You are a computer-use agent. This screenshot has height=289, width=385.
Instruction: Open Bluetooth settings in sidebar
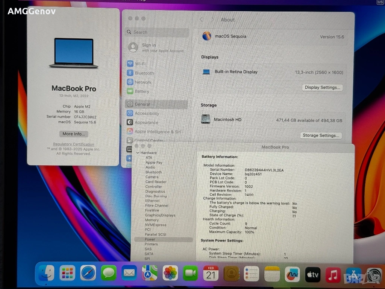[144, 73]
